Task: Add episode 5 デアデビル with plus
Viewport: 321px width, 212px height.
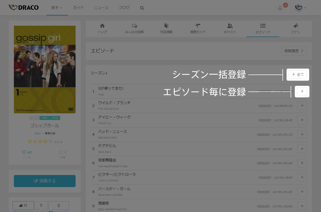Action: click(x=302, y=149)
